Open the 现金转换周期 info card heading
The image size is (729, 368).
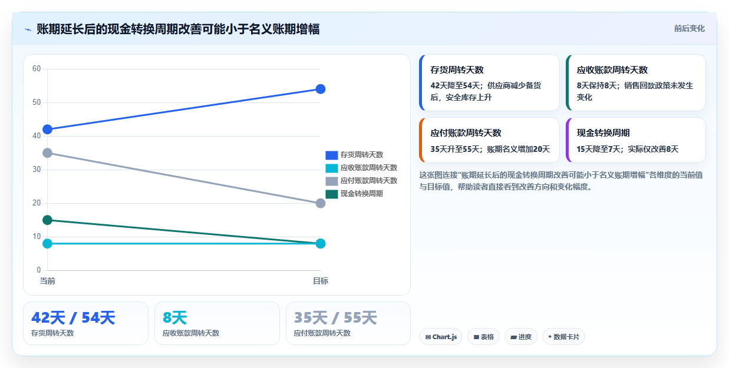603,132
